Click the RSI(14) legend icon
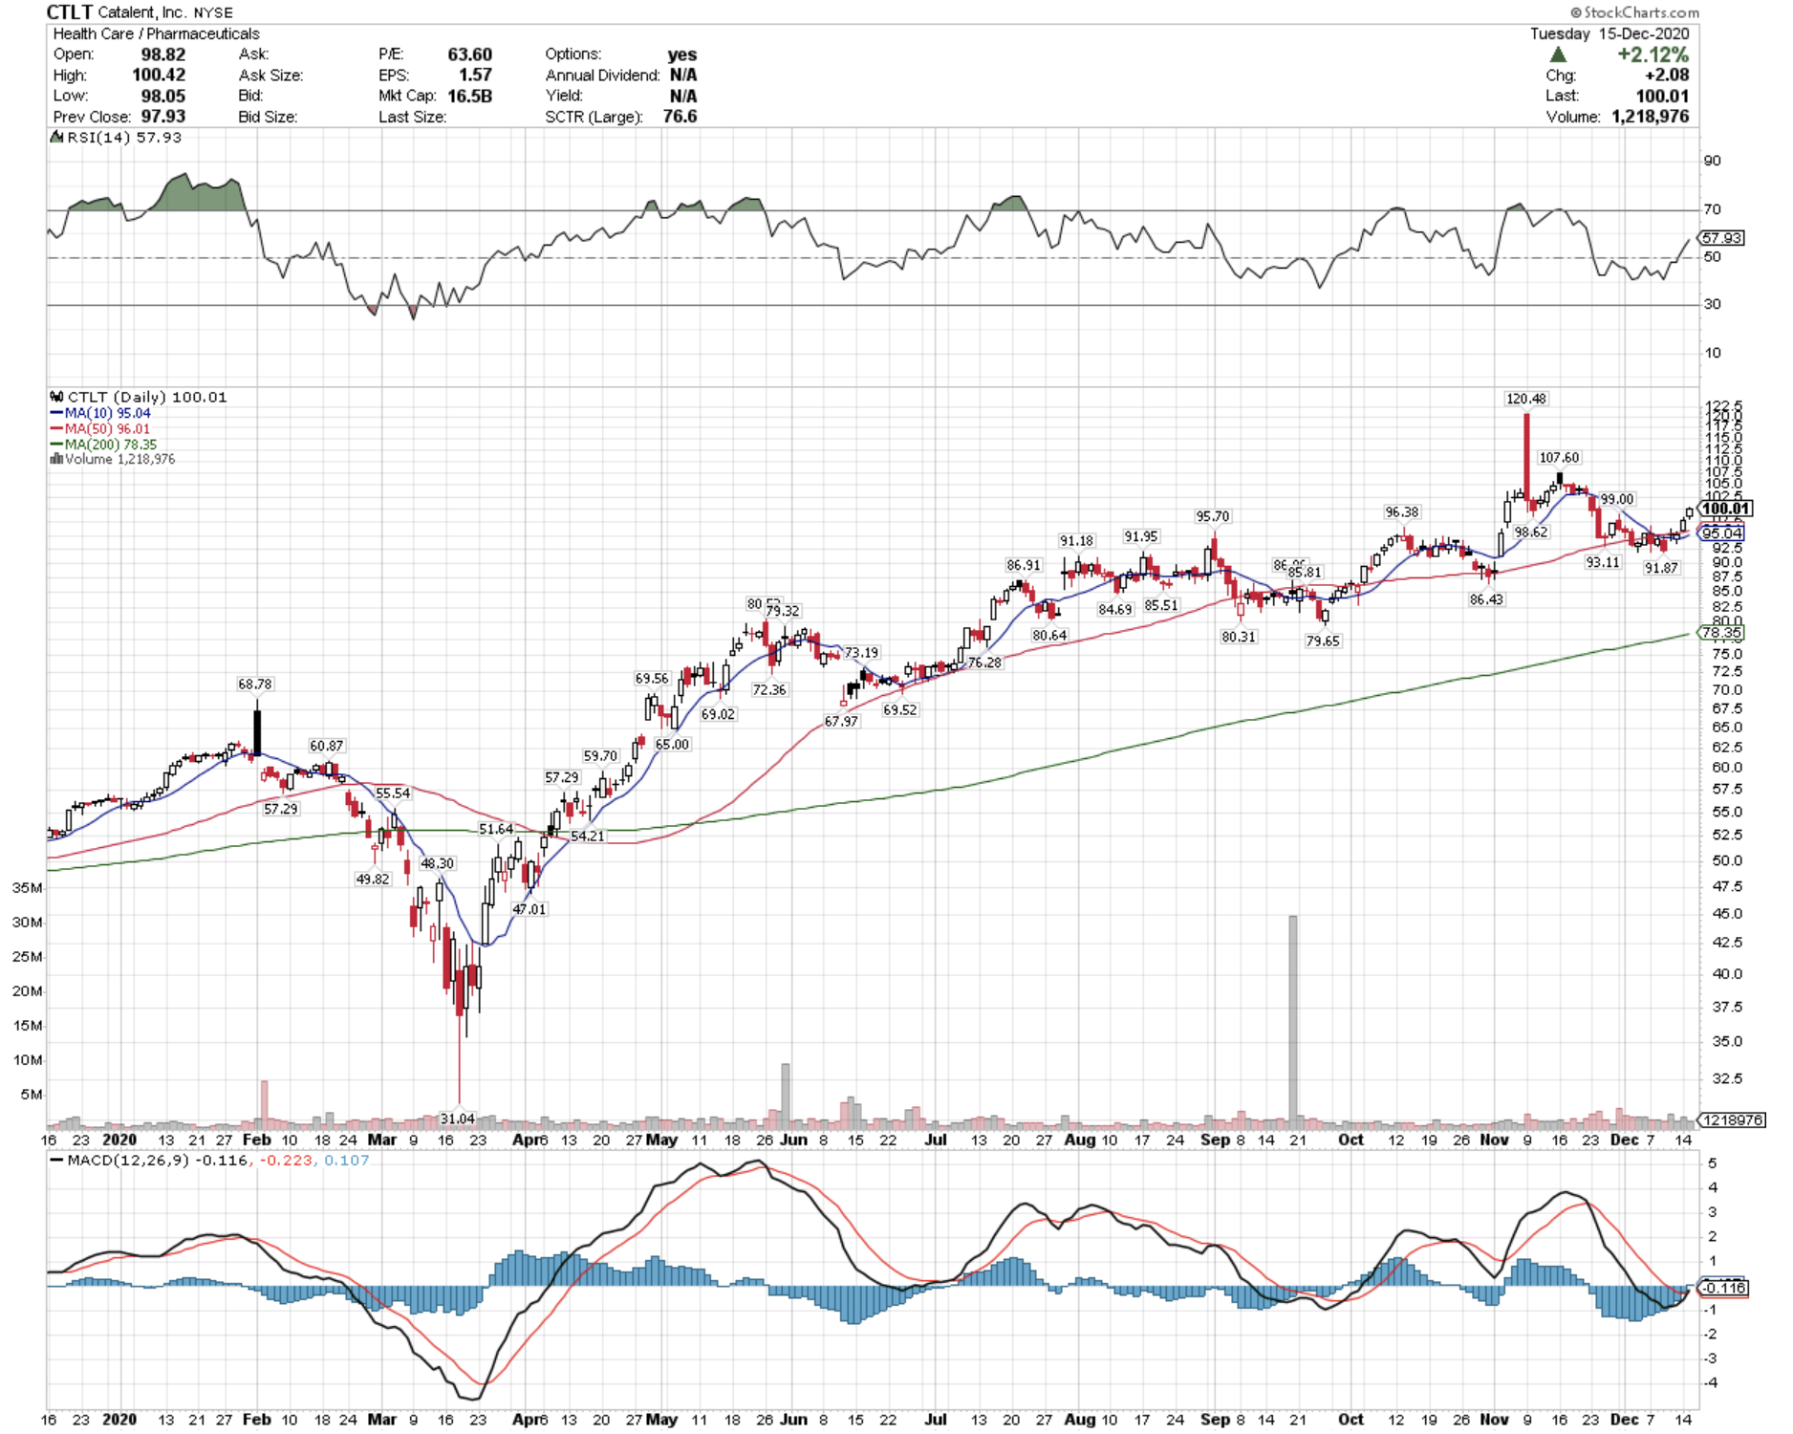 click(56, 138)
